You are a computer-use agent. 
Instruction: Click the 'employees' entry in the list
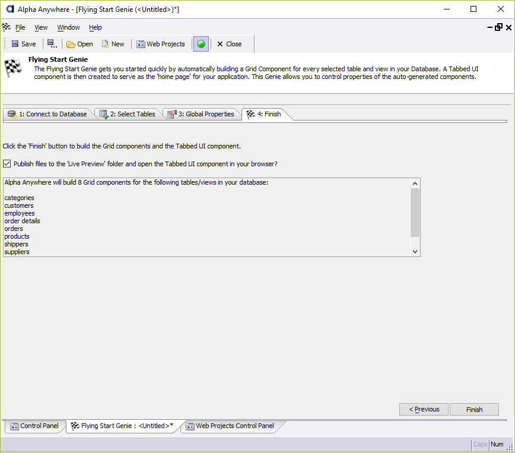click(x=20, y=213)
